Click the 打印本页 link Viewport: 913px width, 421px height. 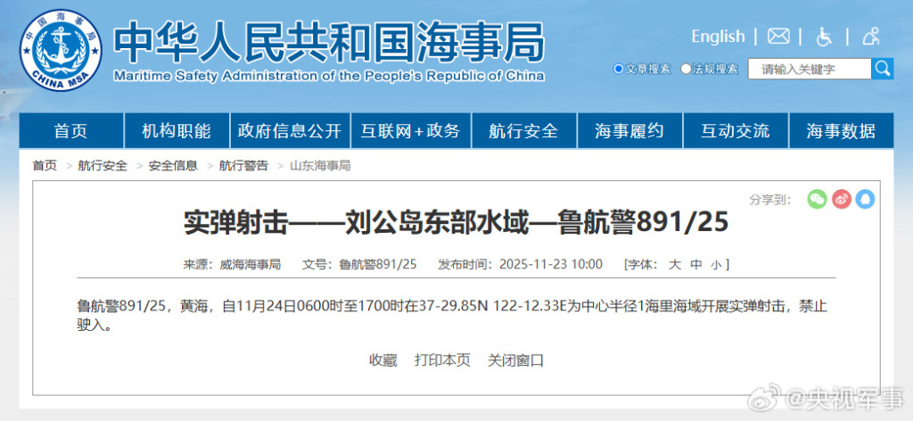click(x=442, y=360)
